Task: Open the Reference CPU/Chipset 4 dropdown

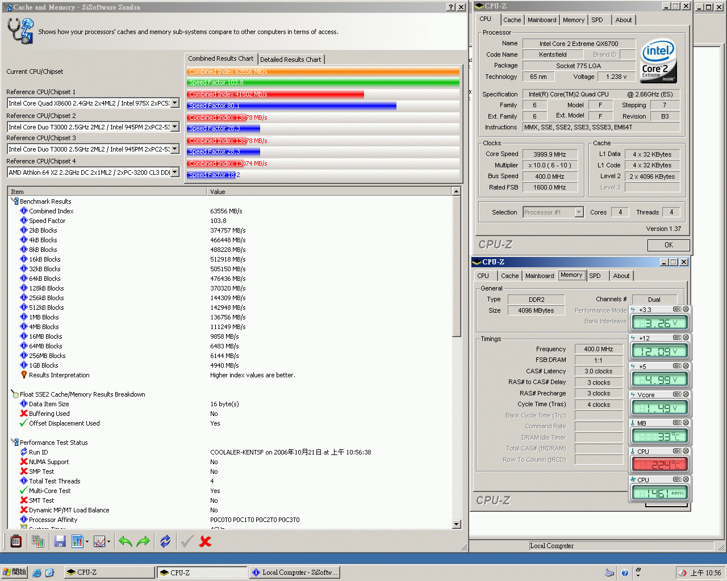Action: (x=175, y=172)
